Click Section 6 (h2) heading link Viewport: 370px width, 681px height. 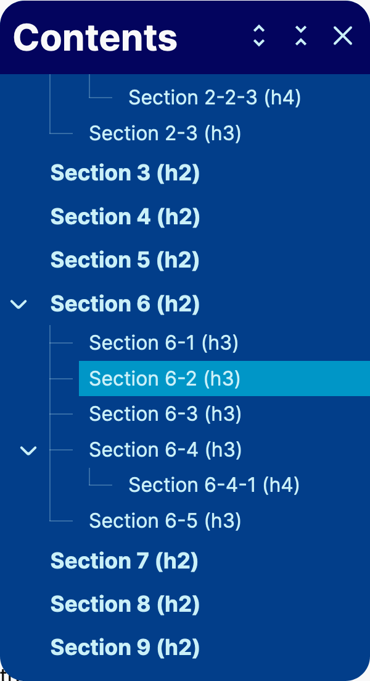click(125, 304)
